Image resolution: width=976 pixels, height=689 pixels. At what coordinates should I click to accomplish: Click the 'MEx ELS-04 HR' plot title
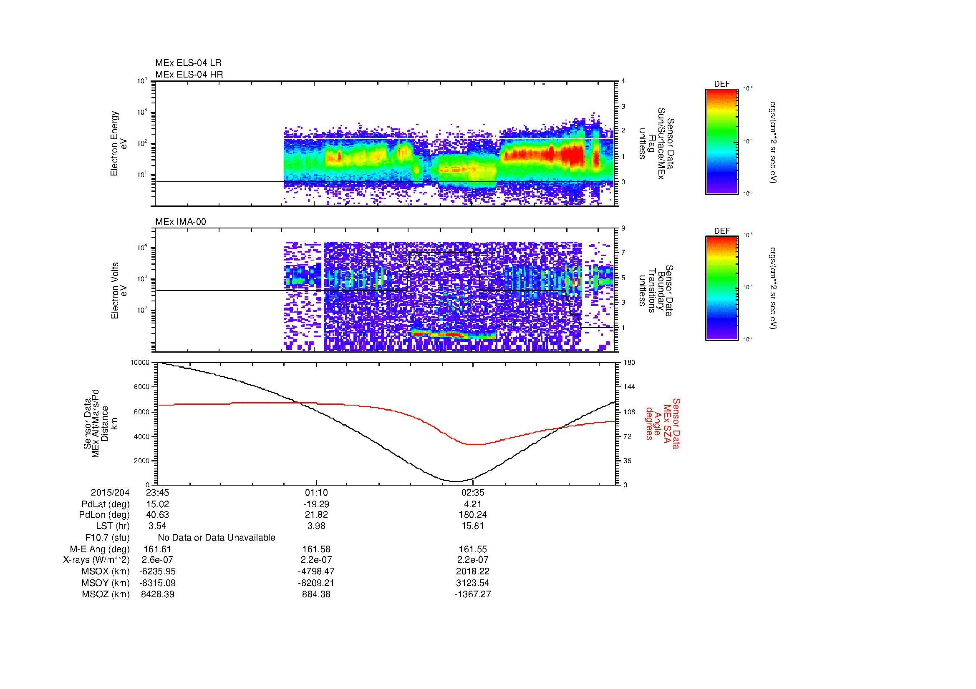click(189, 75)
